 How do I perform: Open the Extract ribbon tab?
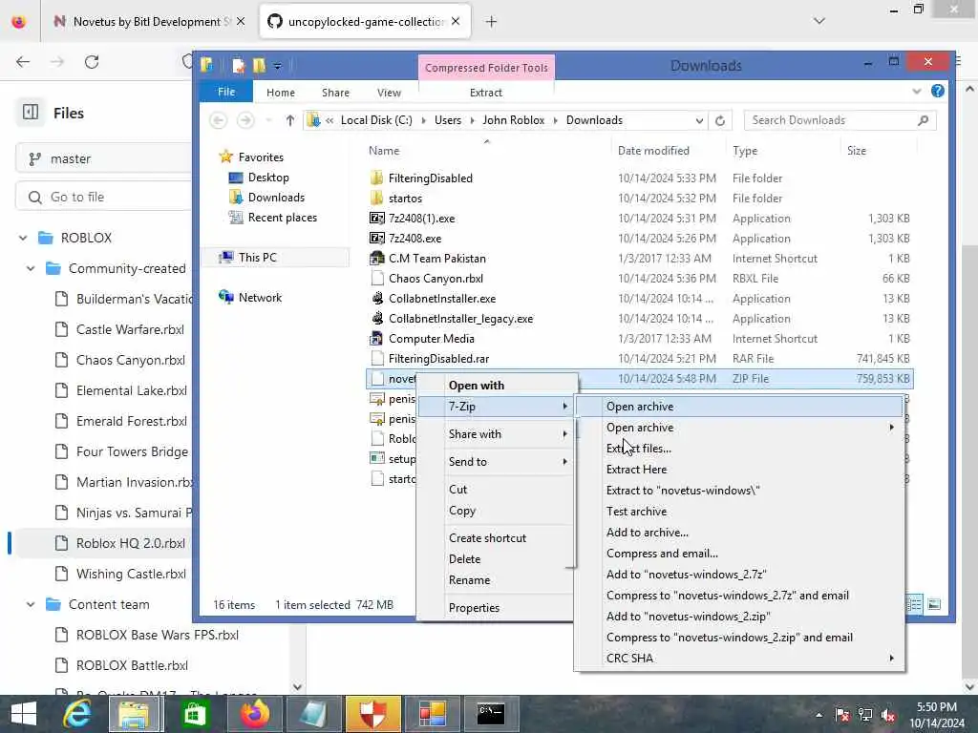click(x=486, y=93)
